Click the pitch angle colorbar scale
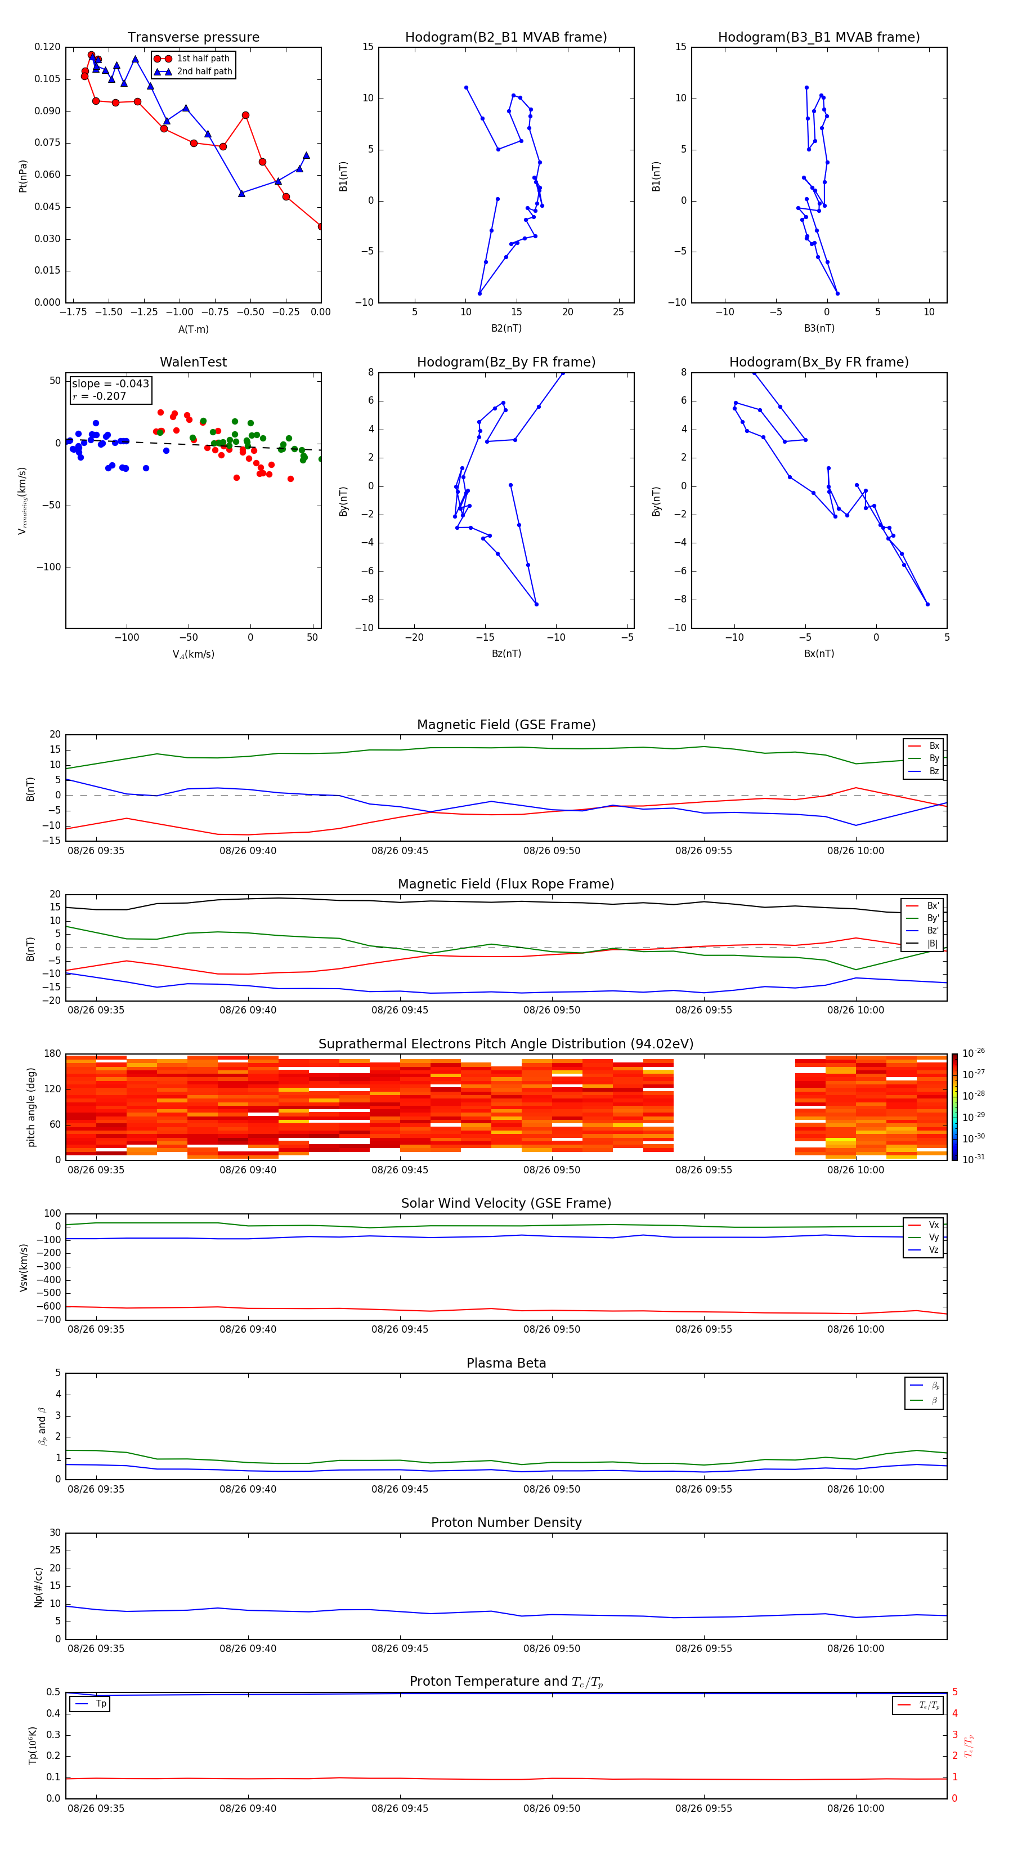The height and width of the screenshot is (1858, 1013). [x=954, y=1107]
